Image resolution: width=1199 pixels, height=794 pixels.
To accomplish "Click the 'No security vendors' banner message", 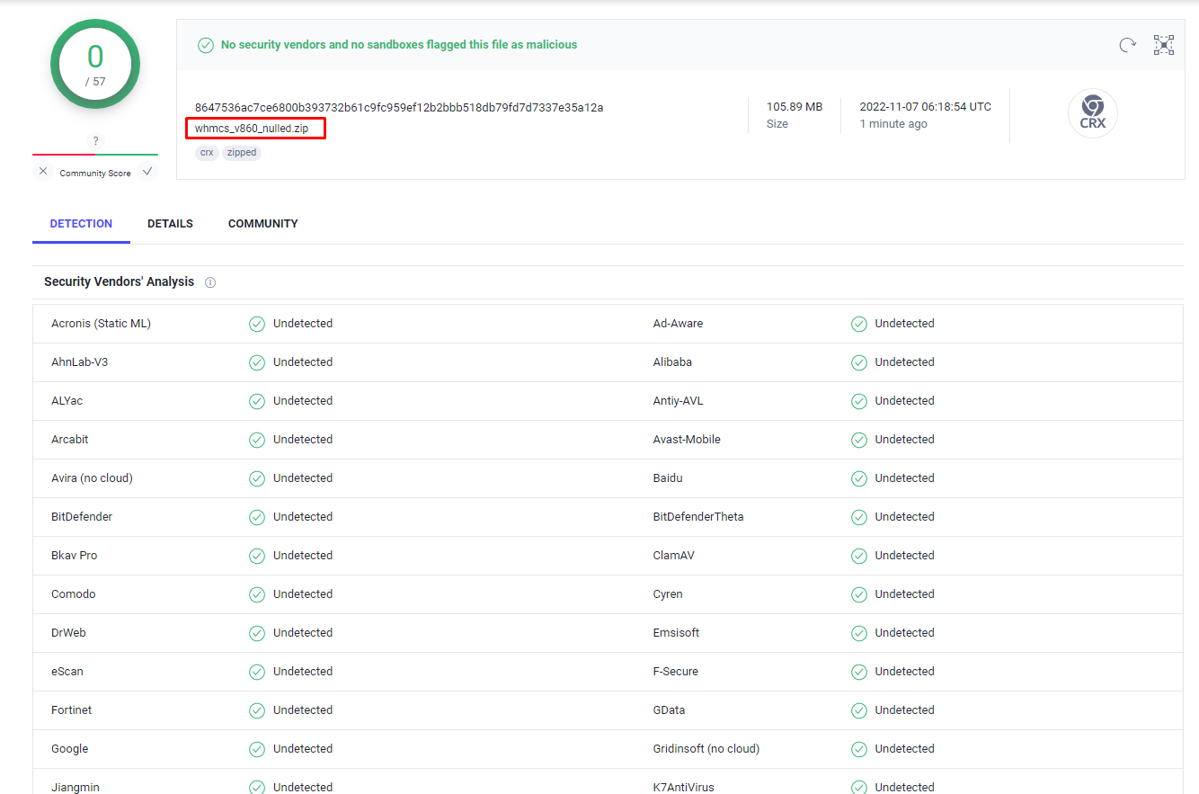I will pos(399,45).
